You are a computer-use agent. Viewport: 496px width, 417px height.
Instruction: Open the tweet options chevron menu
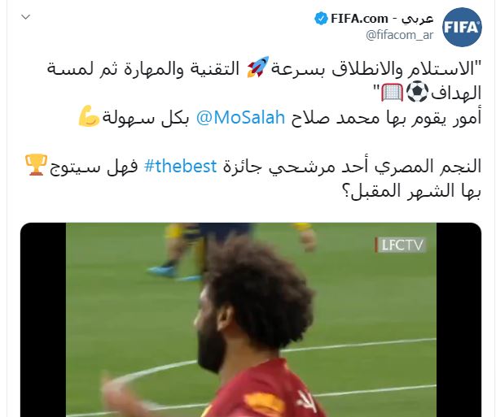click(x=25, y=17)
